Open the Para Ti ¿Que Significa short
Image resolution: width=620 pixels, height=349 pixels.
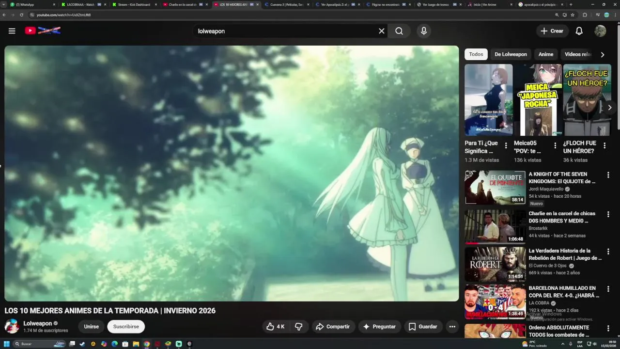click(488, 100)
